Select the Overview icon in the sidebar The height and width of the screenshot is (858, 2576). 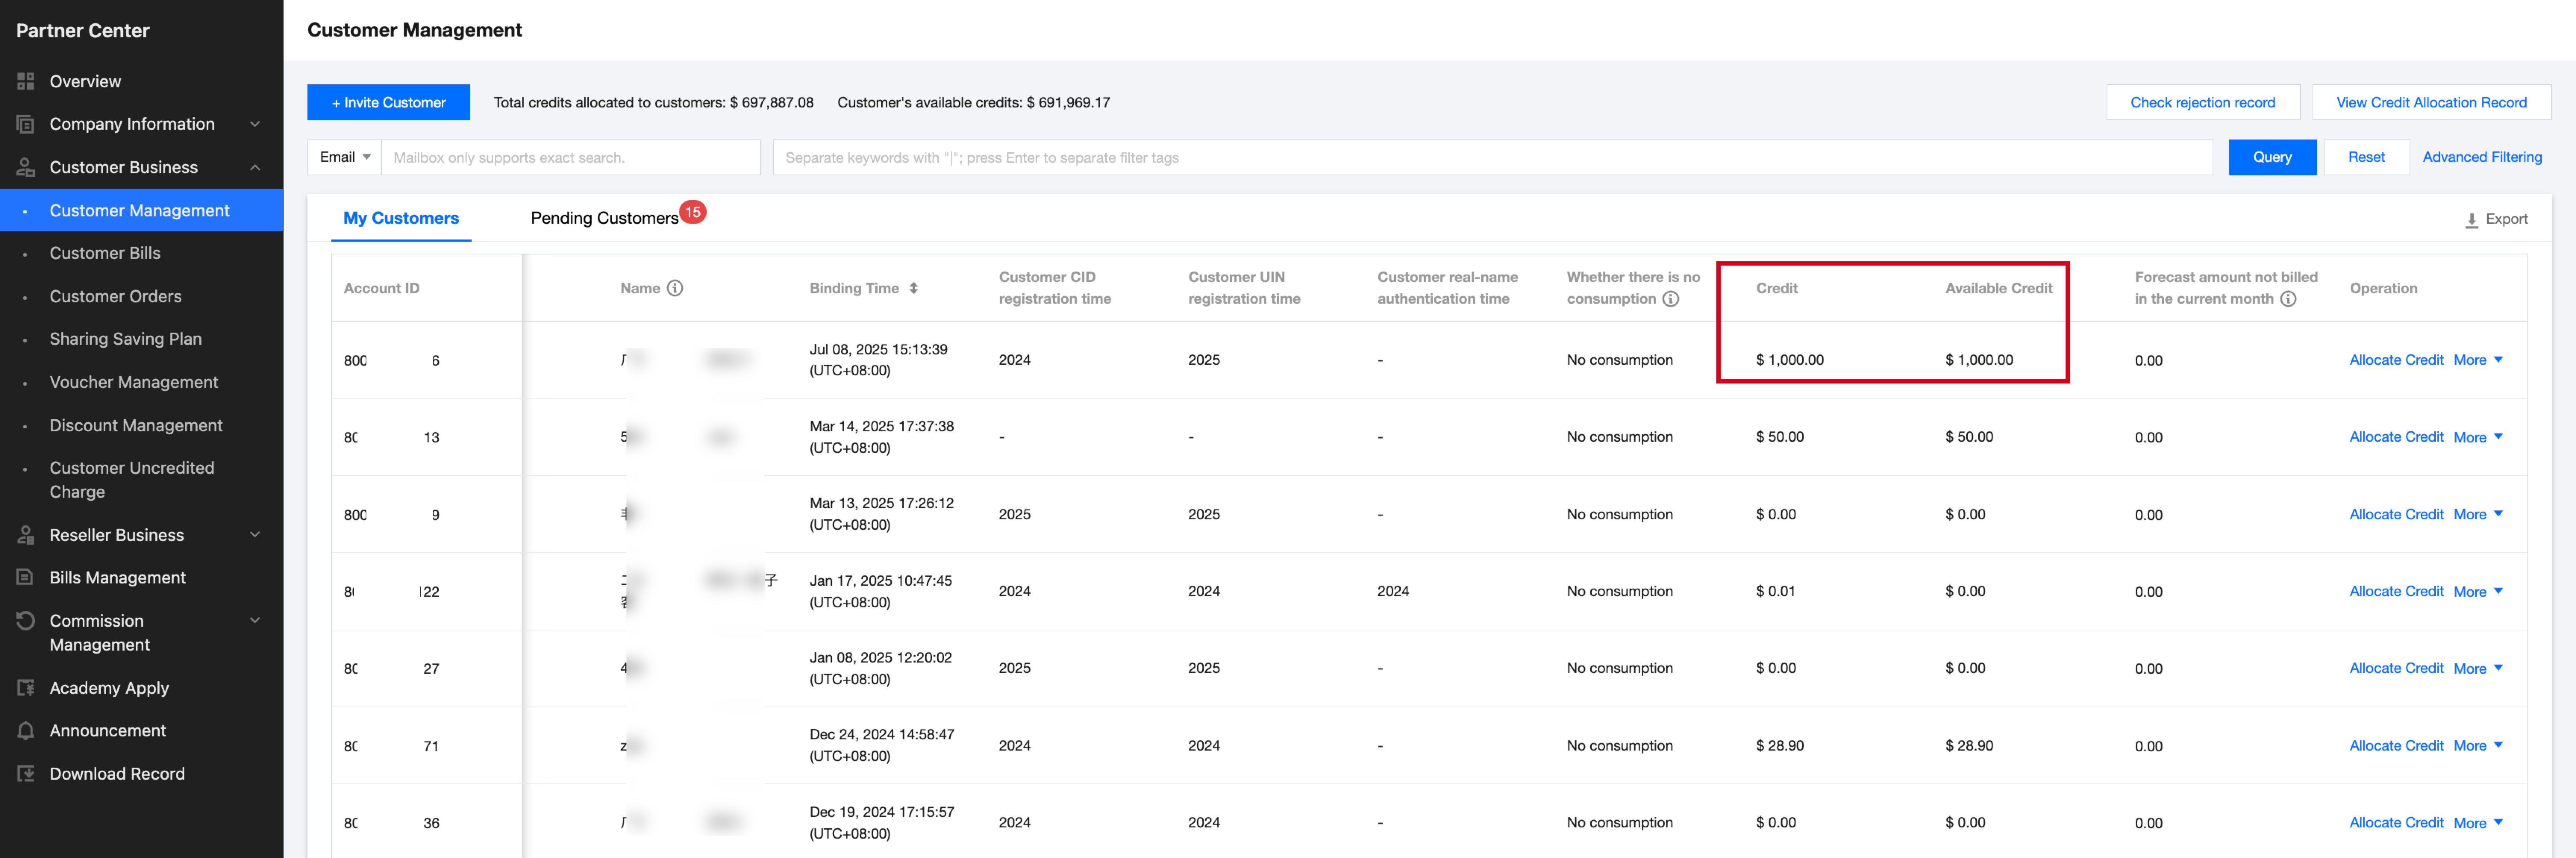tap(27, 81)
